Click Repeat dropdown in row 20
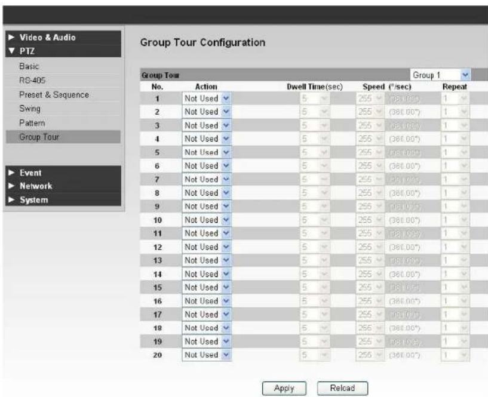488x397 pixels. [x=455, y=355]
